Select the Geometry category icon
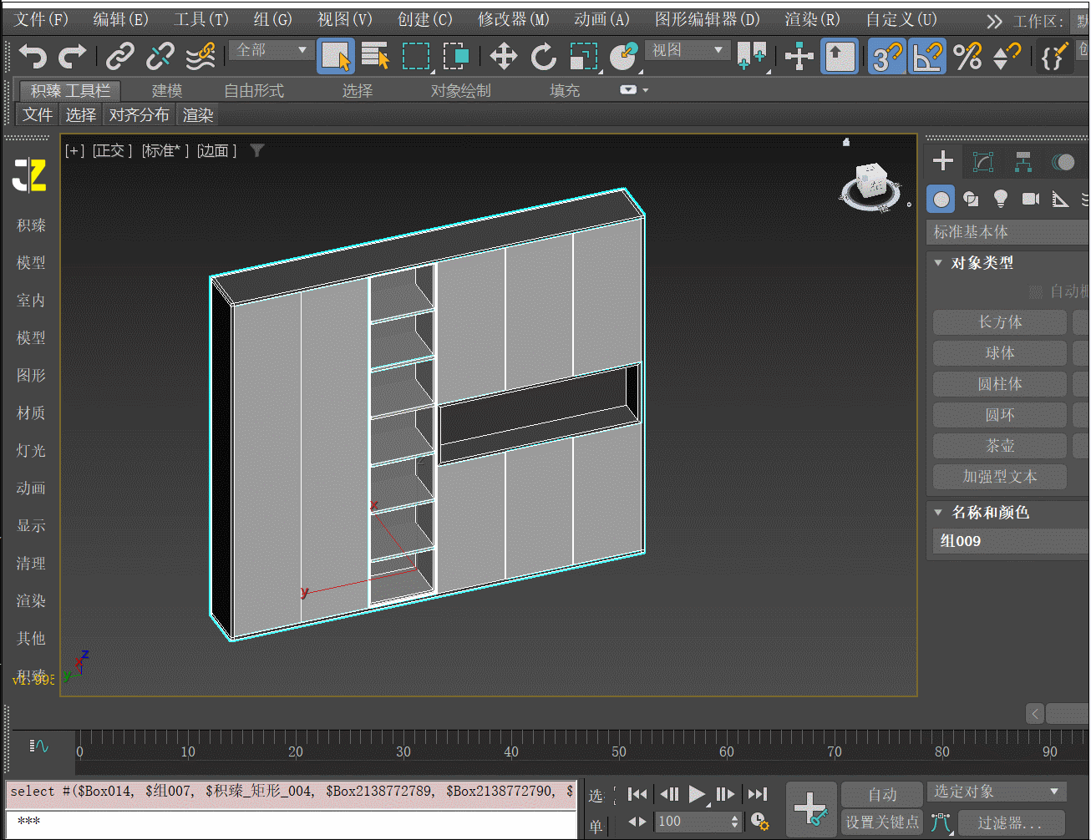 pyautogui.click(x=941, y=199)
